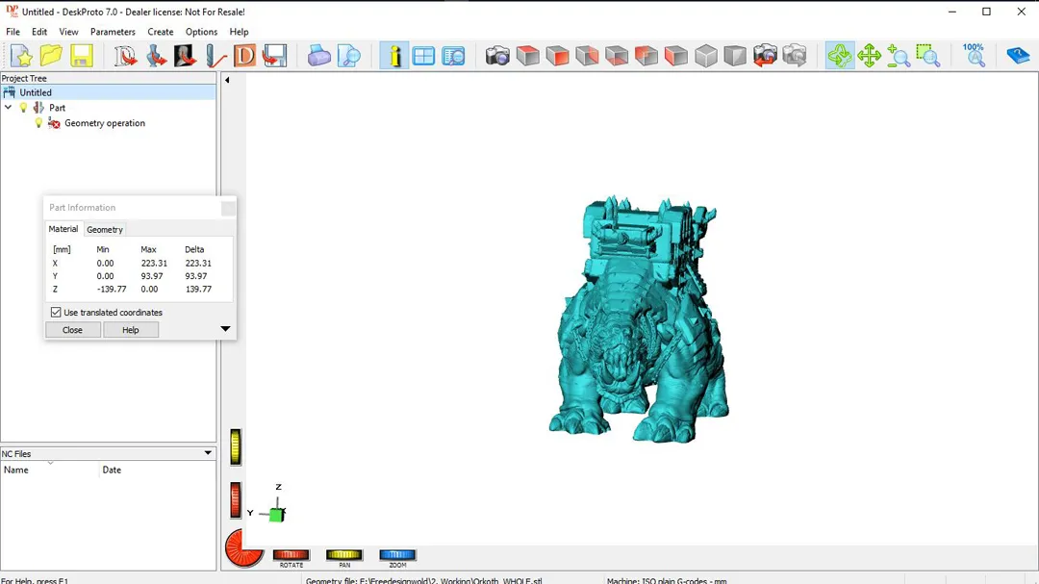Image resolution: width=1039 pixels, height=584 pixels.
Task: Click the Help button in Part Information
Action: 131,330
